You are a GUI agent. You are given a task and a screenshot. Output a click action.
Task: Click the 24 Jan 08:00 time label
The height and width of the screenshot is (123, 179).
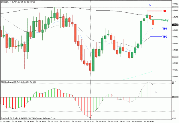tap(65, 121)
